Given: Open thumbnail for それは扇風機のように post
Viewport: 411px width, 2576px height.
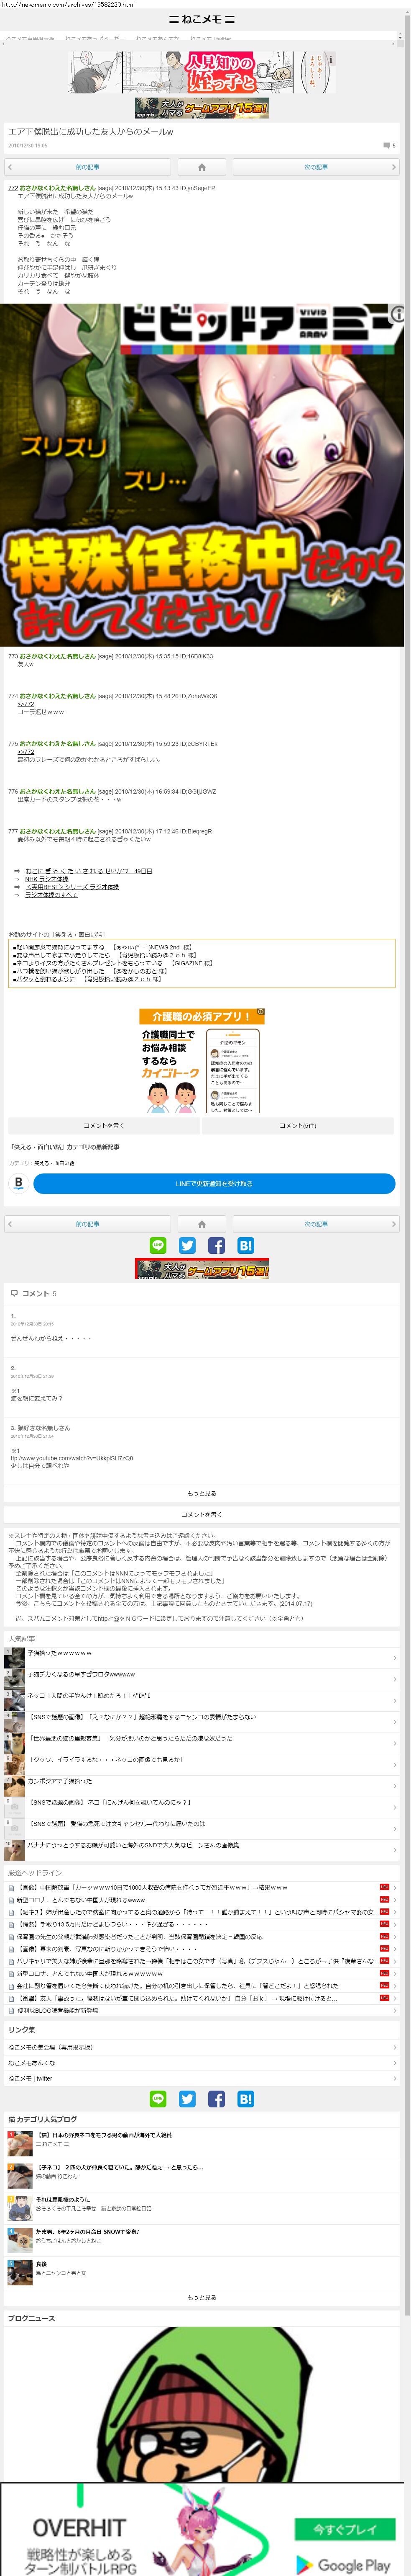Looking at the screenshot, I should pos(20,2207).
